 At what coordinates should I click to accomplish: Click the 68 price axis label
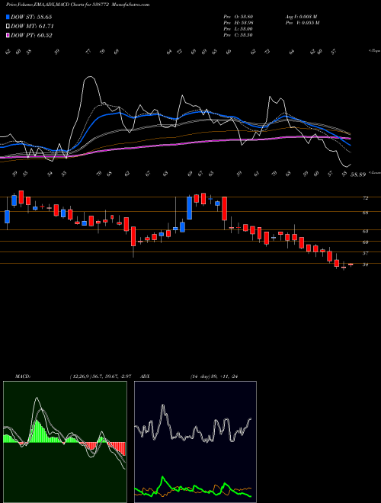(365, 213)
